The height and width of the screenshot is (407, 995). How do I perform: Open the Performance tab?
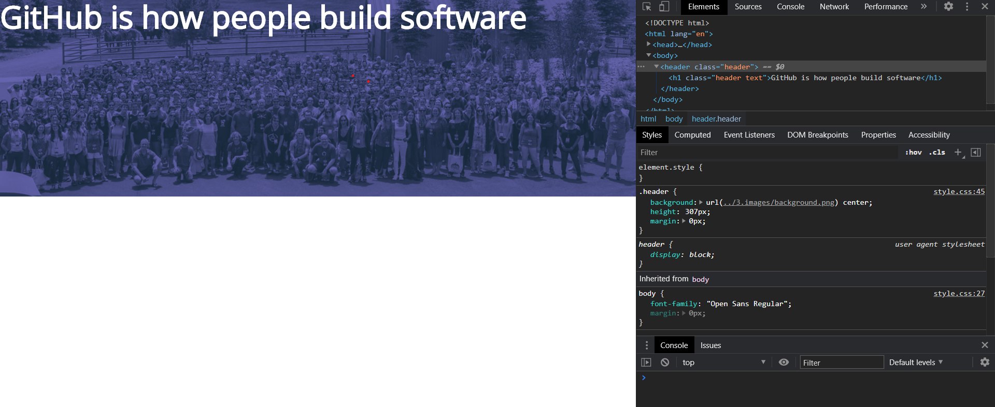886,7
